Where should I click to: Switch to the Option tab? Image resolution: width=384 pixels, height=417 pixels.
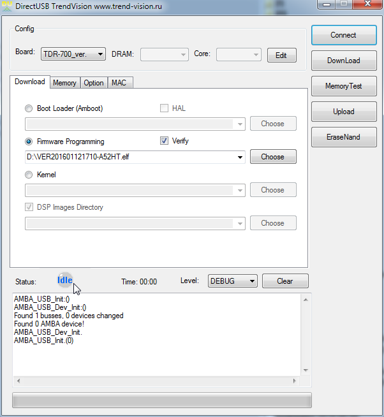pos(94,83)
